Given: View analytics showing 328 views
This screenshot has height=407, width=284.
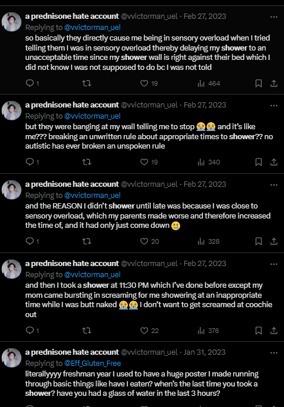Looking at the screenshot, I should pyautogui.click(x=208, y=241).
